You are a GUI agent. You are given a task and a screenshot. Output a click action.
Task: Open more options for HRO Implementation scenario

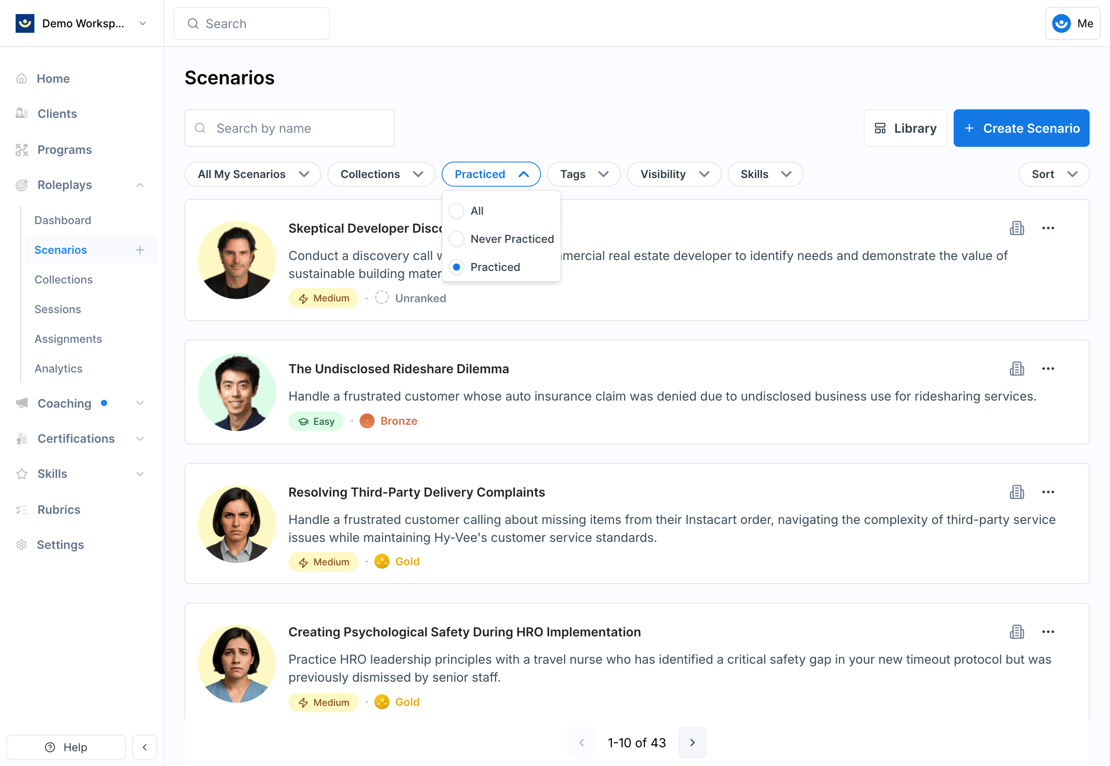(x=1048, y=632)
